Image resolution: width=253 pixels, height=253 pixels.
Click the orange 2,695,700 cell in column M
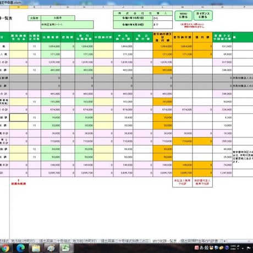[x=183, y=173]
